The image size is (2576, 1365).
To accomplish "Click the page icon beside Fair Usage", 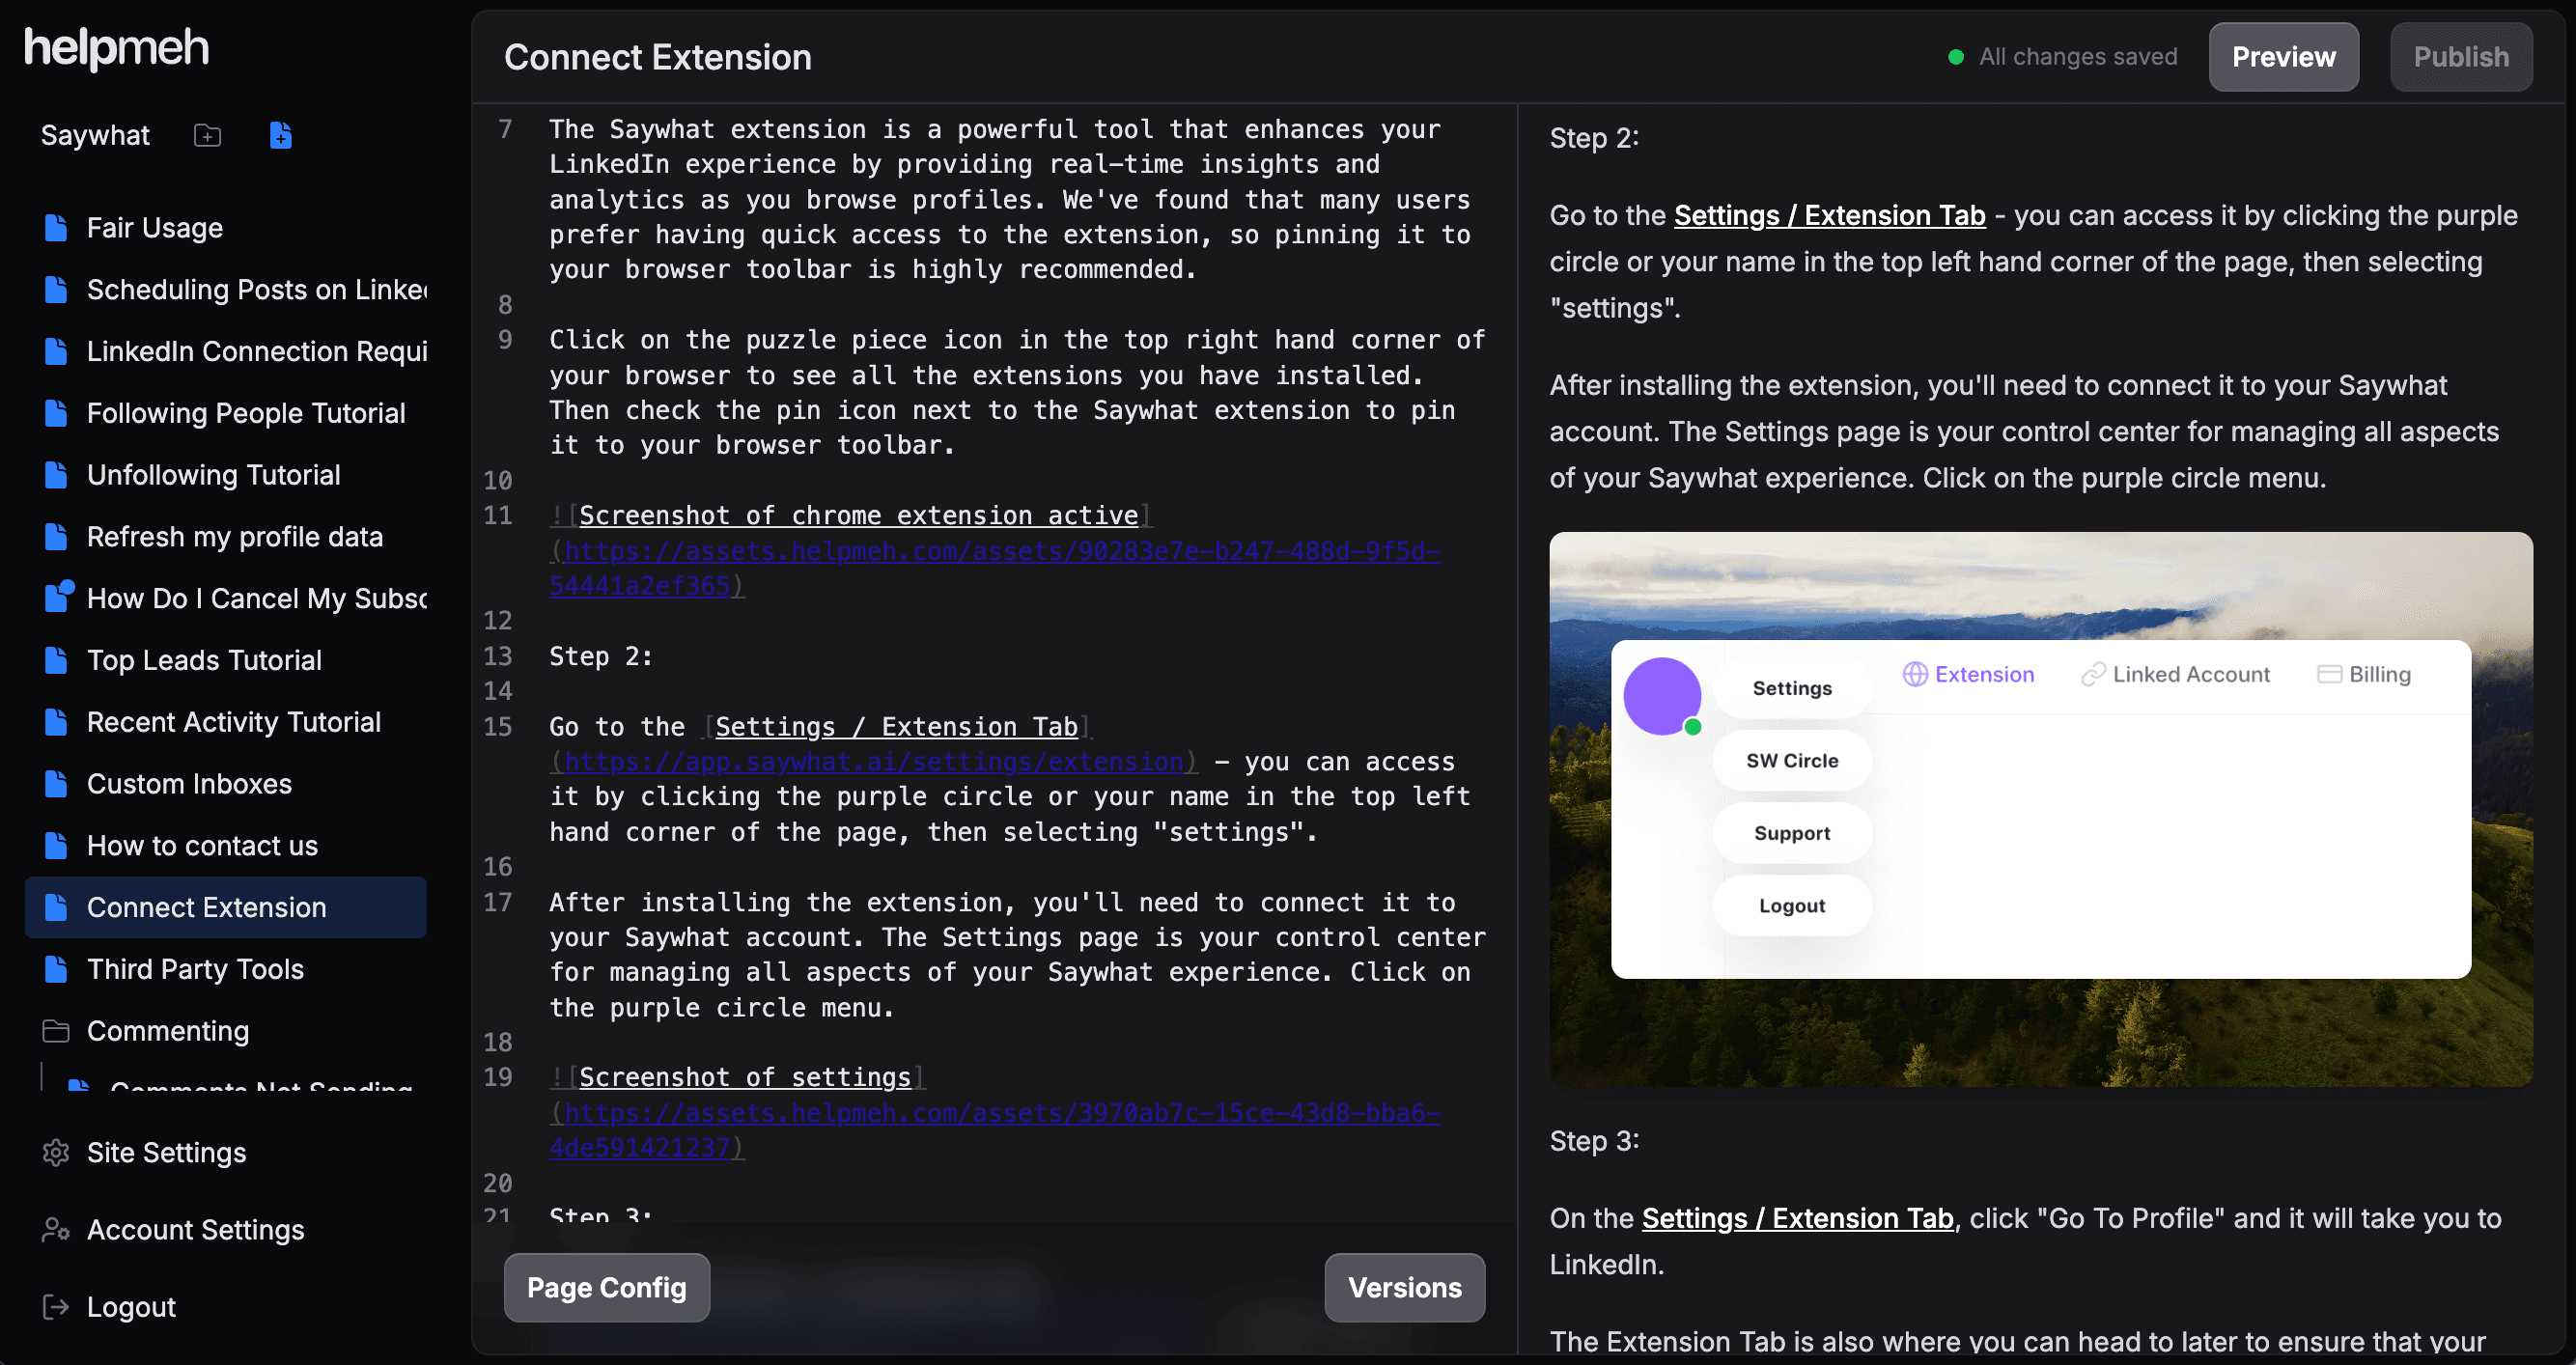I will [x=56, y=227].
